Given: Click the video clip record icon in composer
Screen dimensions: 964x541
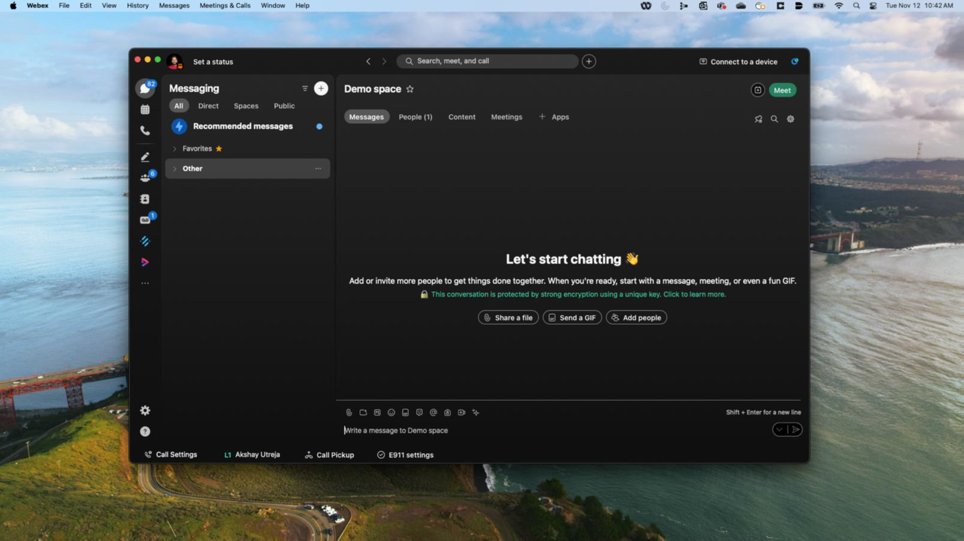Looking at the screenshot, I should pos(462,412).
